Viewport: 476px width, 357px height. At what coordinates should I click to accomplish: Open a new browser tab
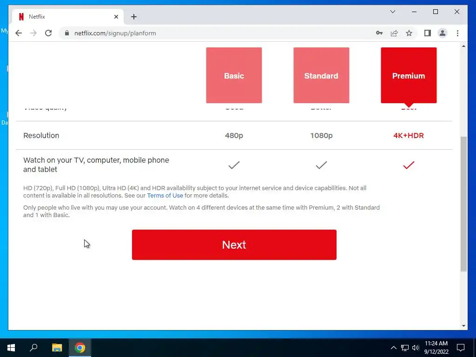(x=134, y=17)
